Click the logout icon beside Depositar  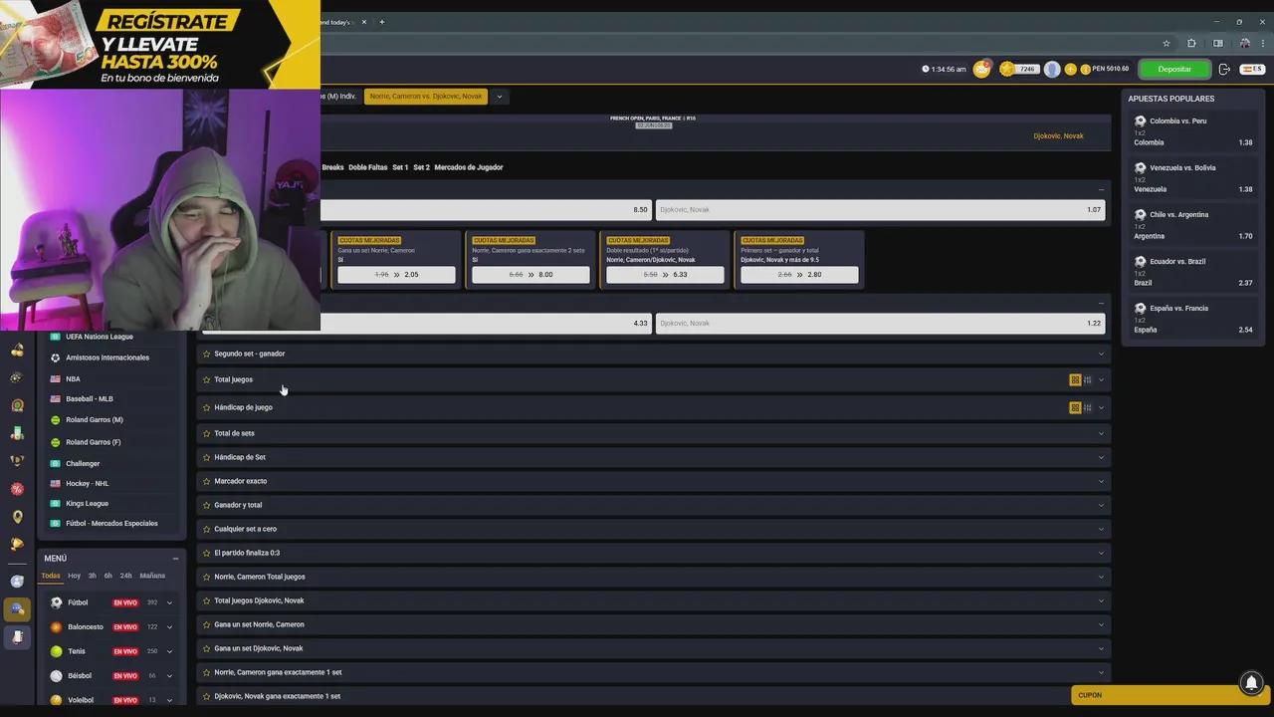point(1224,69)
